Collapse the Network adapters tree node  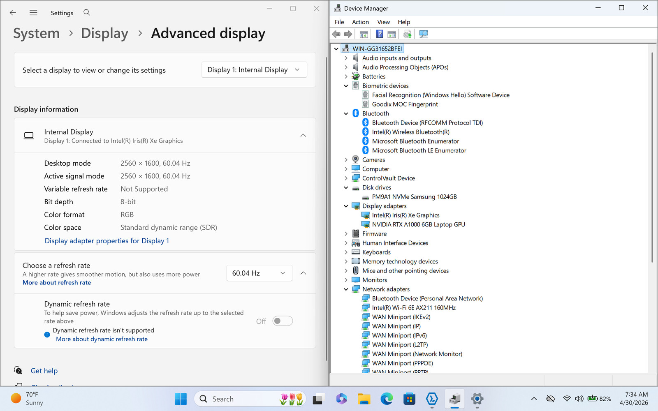tap(346, 289)
